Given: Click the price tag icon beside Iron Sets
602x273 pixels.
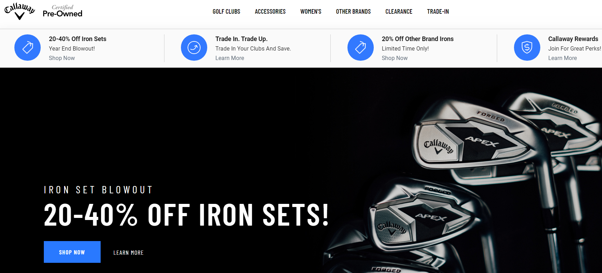Looking at the screenshot, I should pyautogui.click(x=27, y=47).
